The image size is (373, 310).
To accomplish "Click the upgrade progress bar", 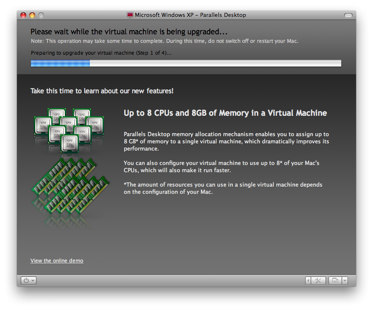I will [186, 63].
